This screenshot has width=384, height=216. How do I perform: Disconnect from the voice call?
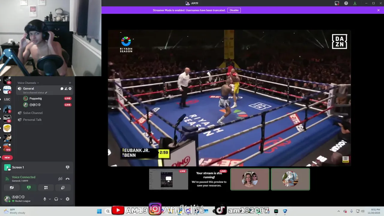coord(67,179)
